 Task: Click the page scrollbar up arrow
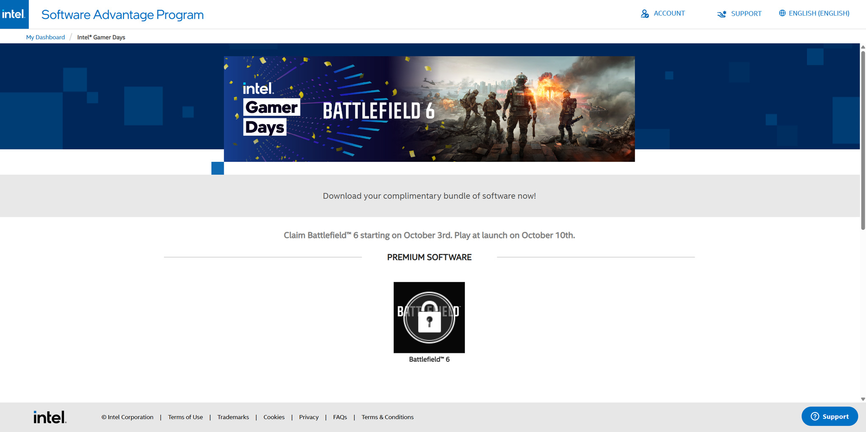tap(863, 47)
